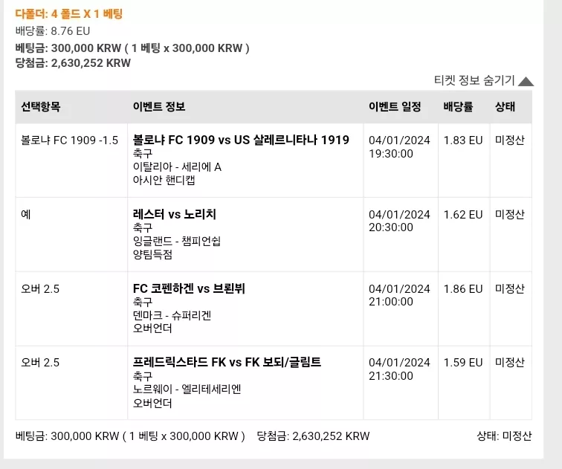Select the 1.83 EU odds cell
Screen dimensions: 562x469
[463, 140]
